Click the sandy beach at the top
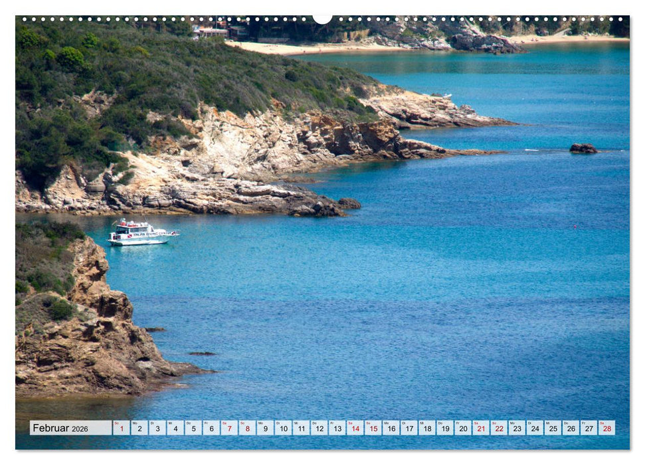Image resolution: width=645 pixels, height=465 pixels. [x=319, y=48]
